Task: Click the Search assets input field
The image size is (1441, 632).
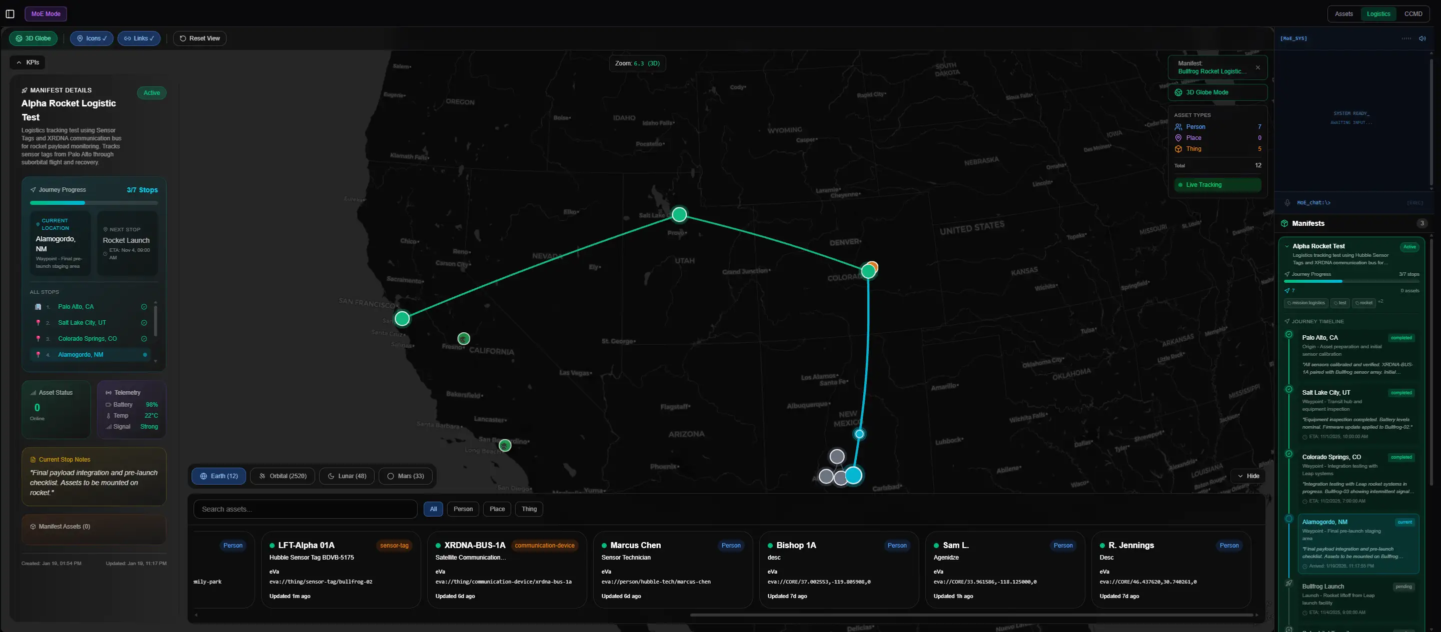Action: point(305,509)
